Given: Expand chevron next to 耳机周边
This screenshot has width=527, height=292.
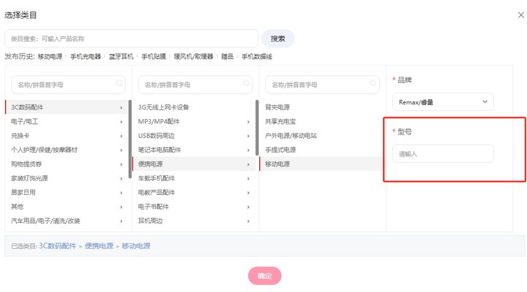Looking at the screenshot, I should (248, 221).
